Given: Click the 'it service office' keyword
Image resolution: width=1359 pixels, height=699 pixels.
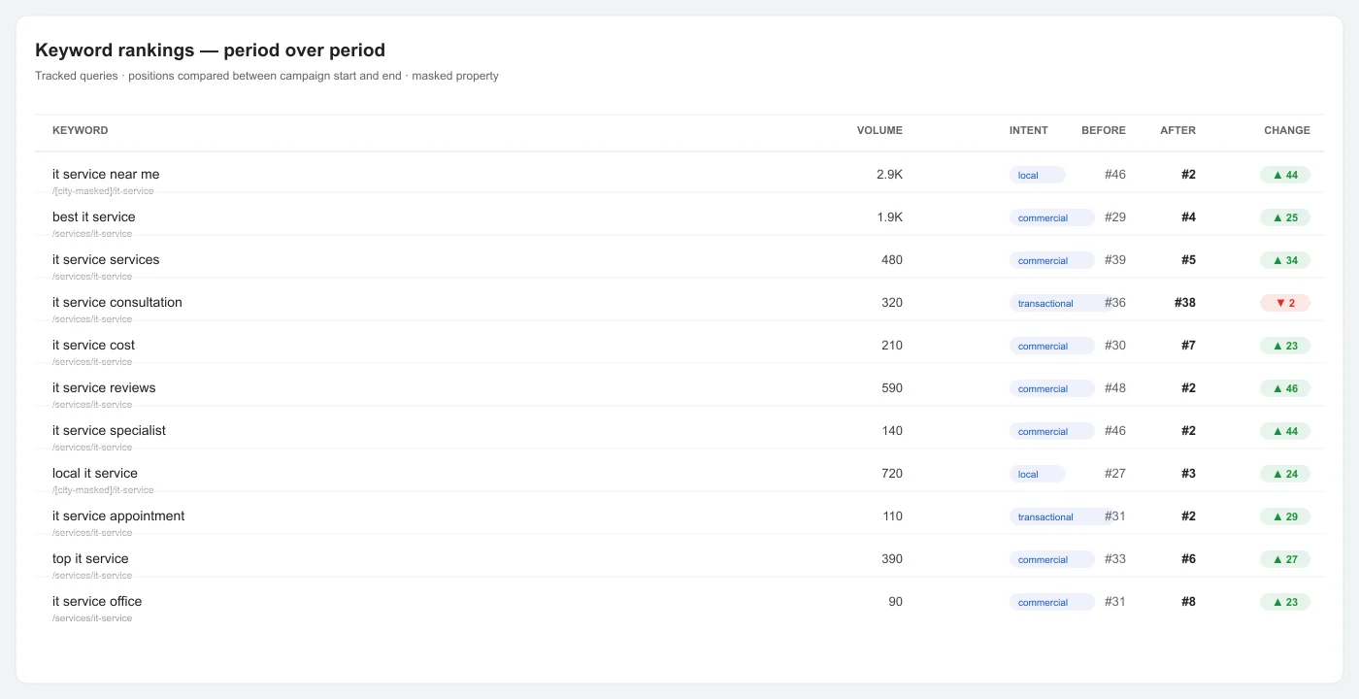Looking at the screenshot, I should pyautogui.click(x=97, y=601).
